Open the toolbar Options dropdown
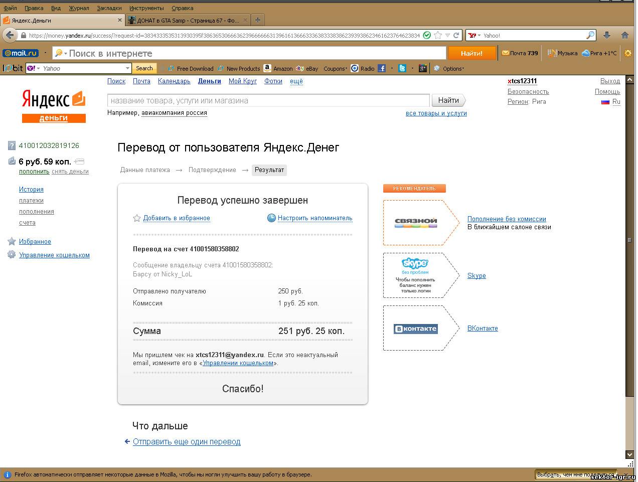 (x=449, y=68)
